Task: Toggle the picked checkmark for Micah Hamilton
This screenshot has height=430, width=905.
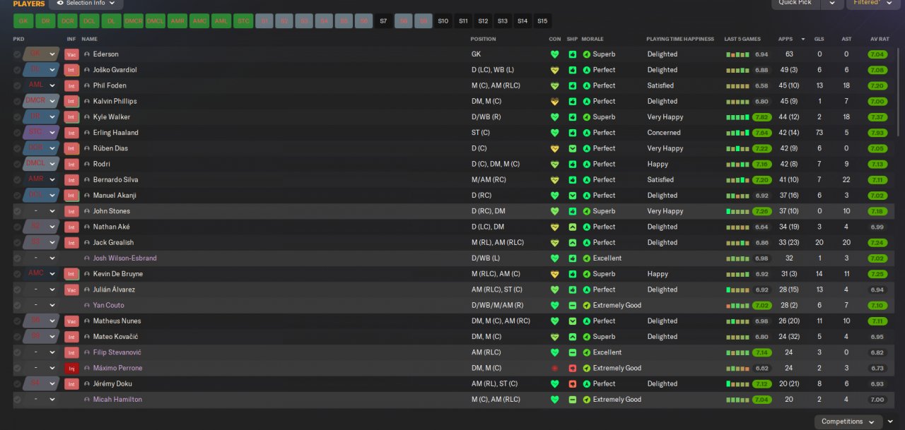Action: pyautogui.click(x=17, y=400)
